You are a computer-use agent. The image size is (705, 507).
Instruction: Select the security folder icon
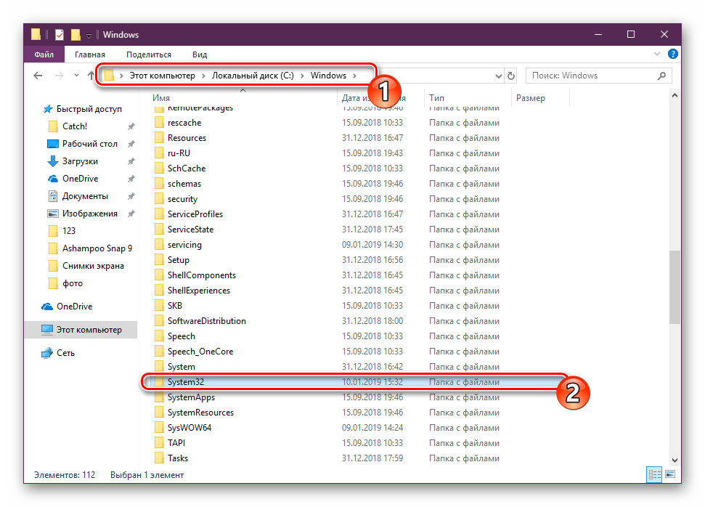point(159,199)
